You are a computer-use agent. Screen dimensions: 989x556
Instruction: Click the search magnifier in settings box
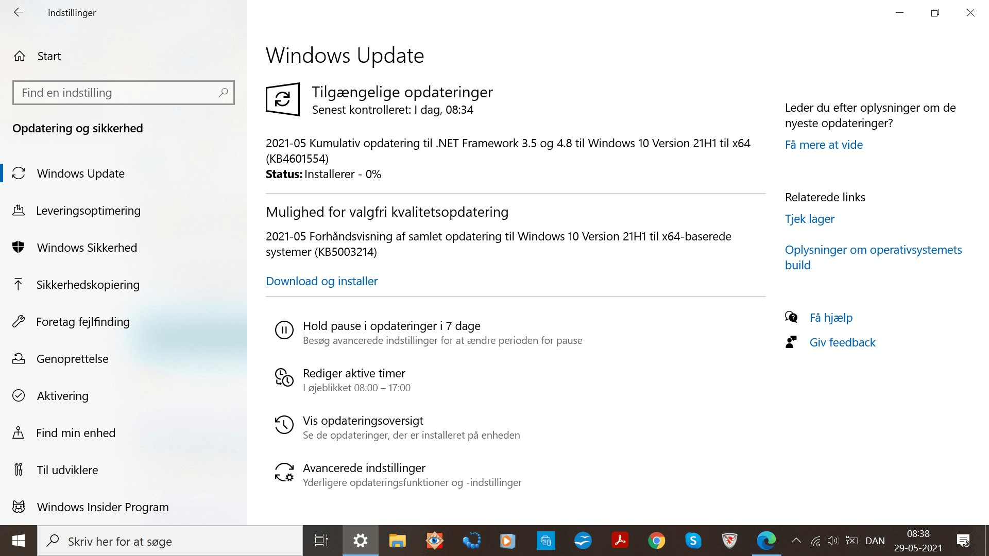click(223, 93)
